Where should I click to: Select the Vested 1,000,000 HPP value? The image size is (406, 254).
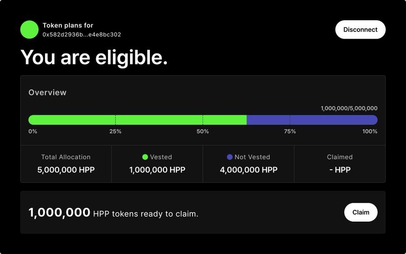click(x=157, y=170)
